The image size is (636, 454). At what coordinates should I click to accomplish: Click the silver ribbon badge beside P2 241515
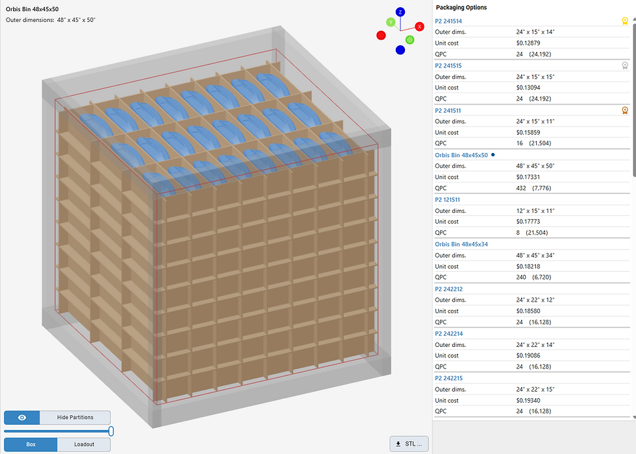pyautogui.click(x=625, y=66)
